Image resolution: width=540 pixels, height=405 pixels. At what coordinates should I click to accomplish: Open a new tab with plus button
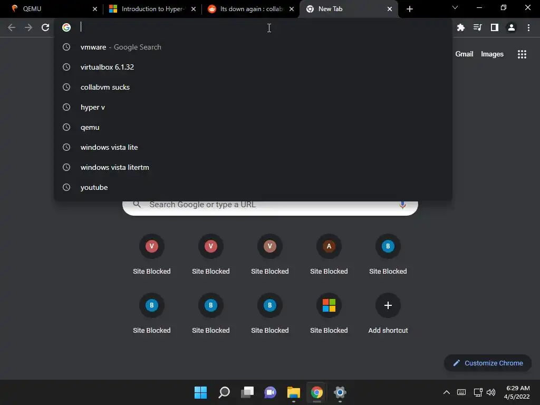coord(409,9)
